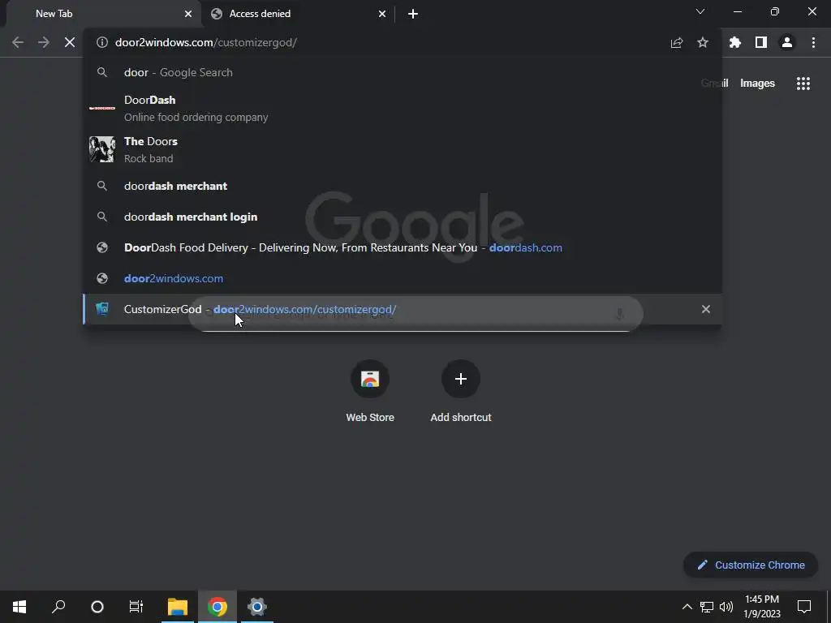This screenshot has width=831, height=623.
Task: Switch to Chrome on taskbar
Action: tap(217, 607)
